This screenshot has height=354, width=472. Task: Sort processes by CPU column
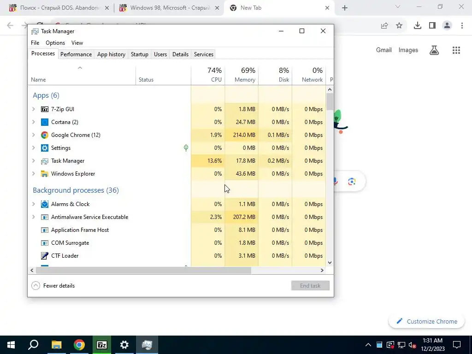coord(208,74)
